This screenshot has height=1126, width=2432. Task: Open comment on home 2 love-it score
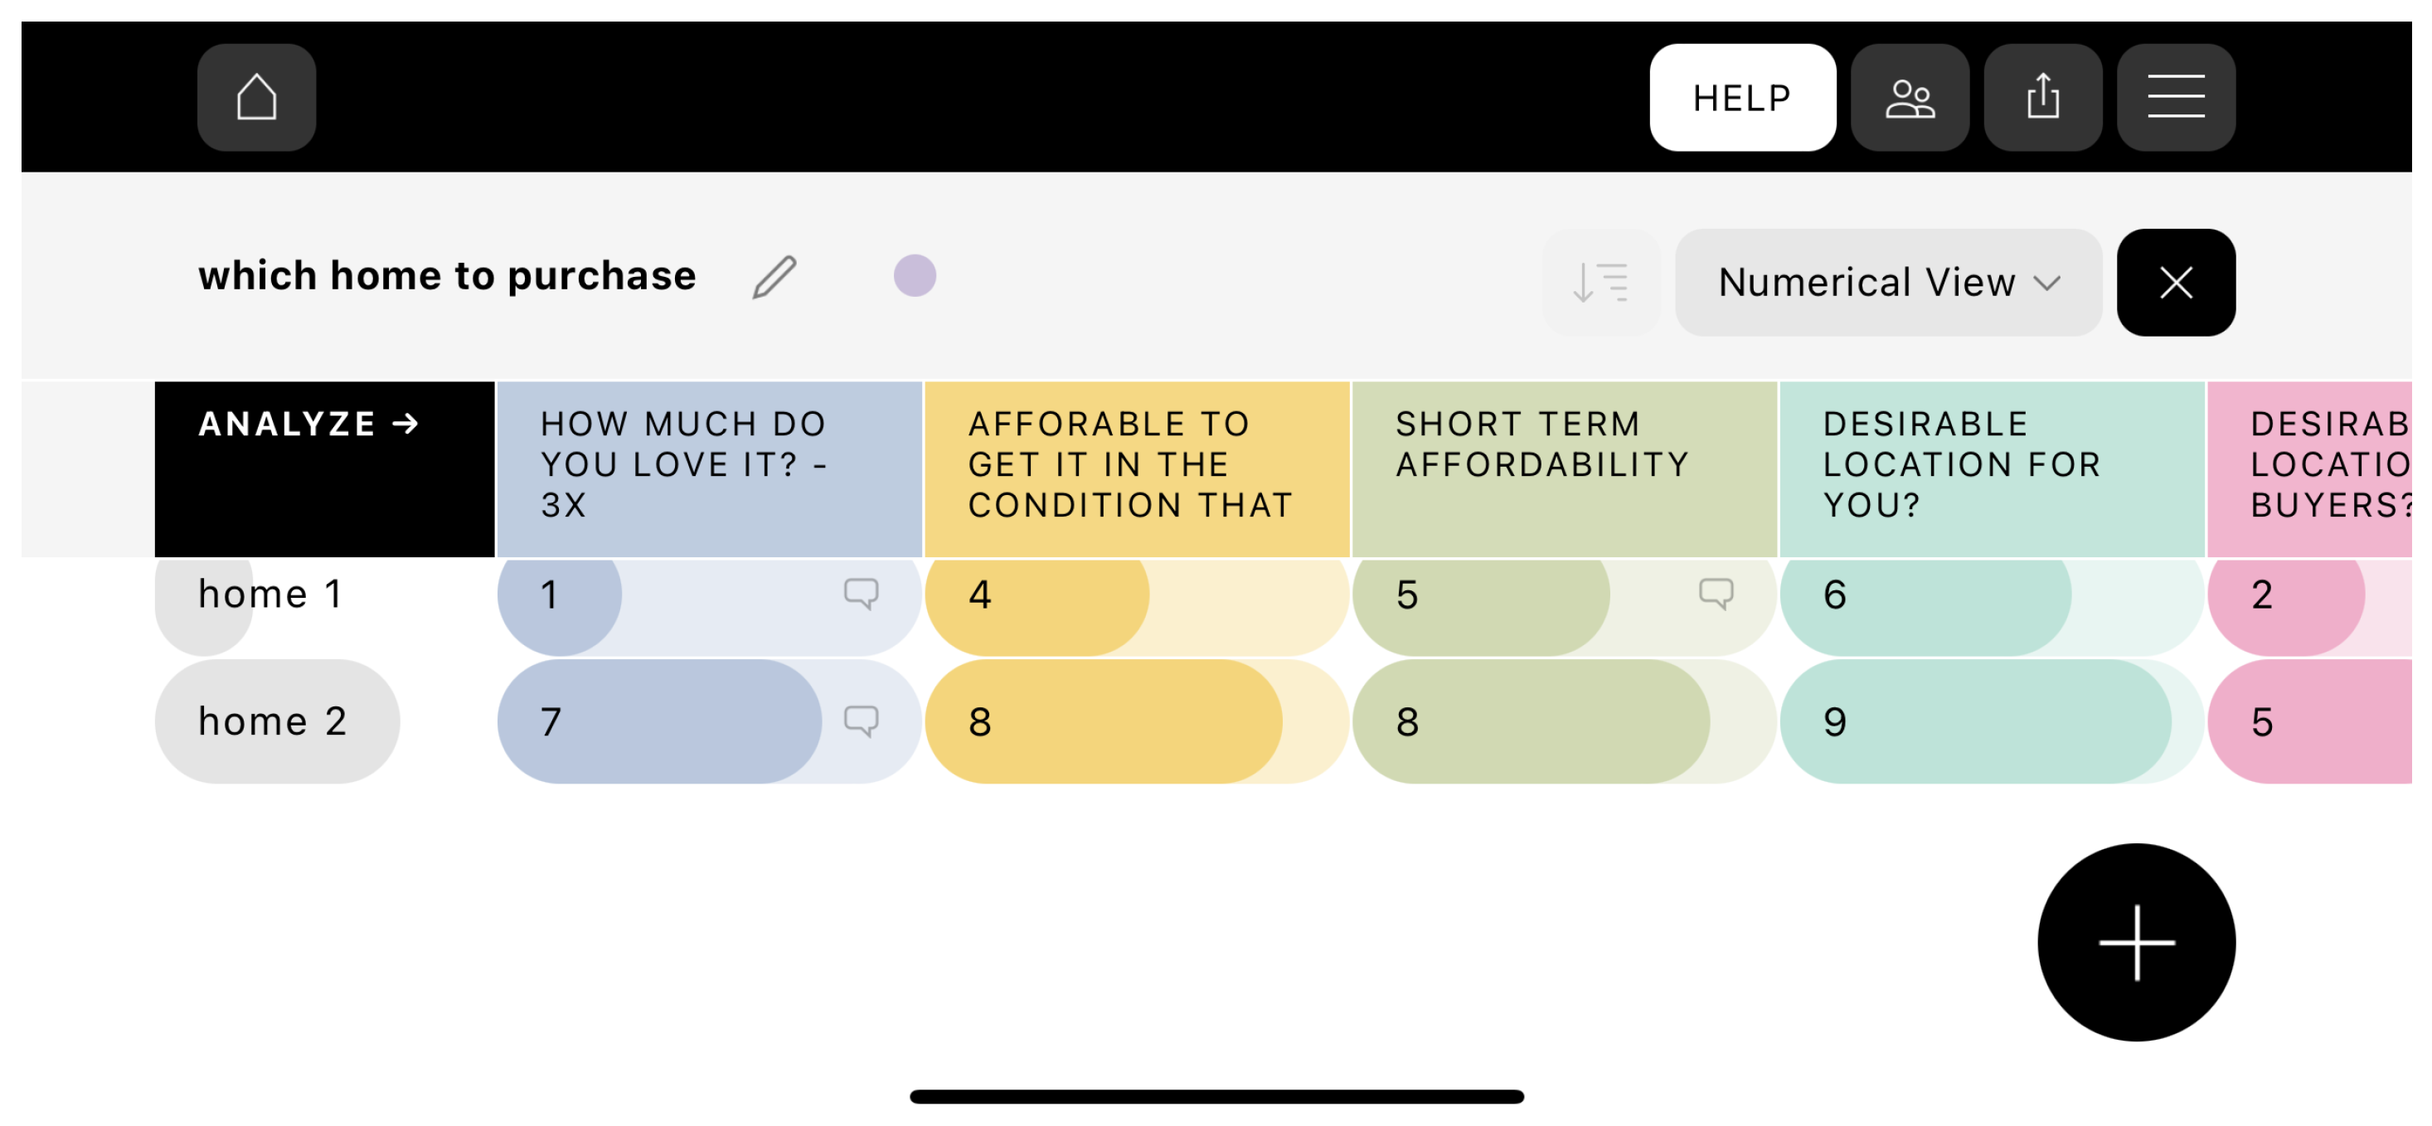tap(861, 721)
